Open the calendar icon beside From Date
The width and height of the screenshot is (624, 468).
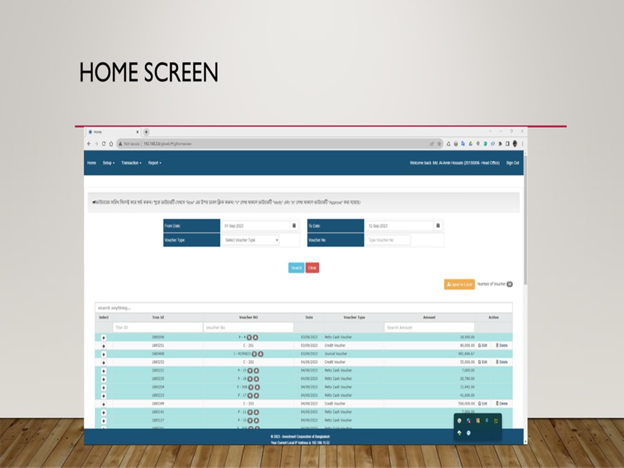coord(293,225)
